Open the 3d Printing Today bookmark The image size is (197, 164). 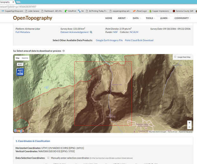point(96,11)
